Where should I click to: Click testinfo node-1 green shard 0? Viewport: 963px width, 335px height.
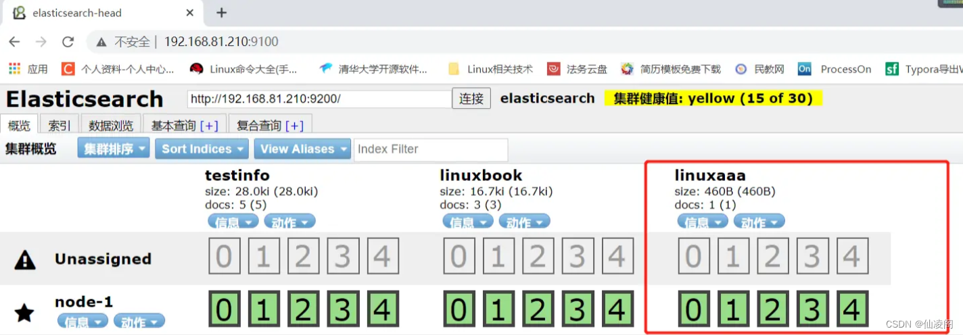click(x=224, y=309)
